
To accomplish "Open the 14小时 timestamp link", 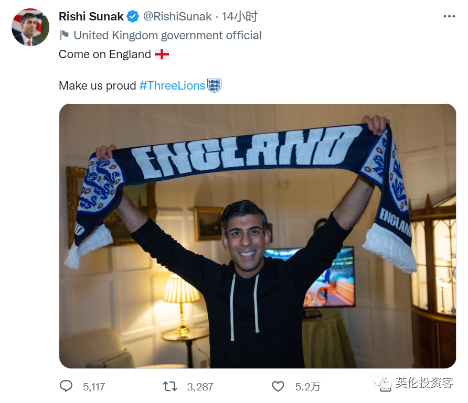I will pyautogui.click(x=239, y=16).
